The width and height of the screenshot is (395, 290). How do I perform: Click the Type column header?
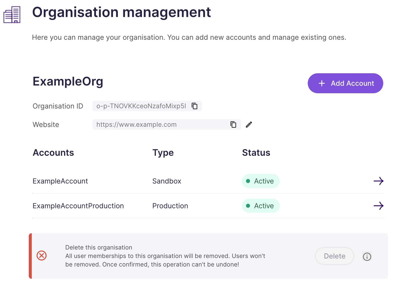[x=163, y=152]
